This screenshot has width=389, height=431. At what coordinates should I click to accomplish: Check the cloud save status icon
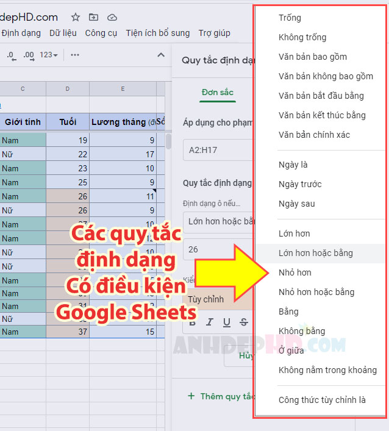pos(112,18)
